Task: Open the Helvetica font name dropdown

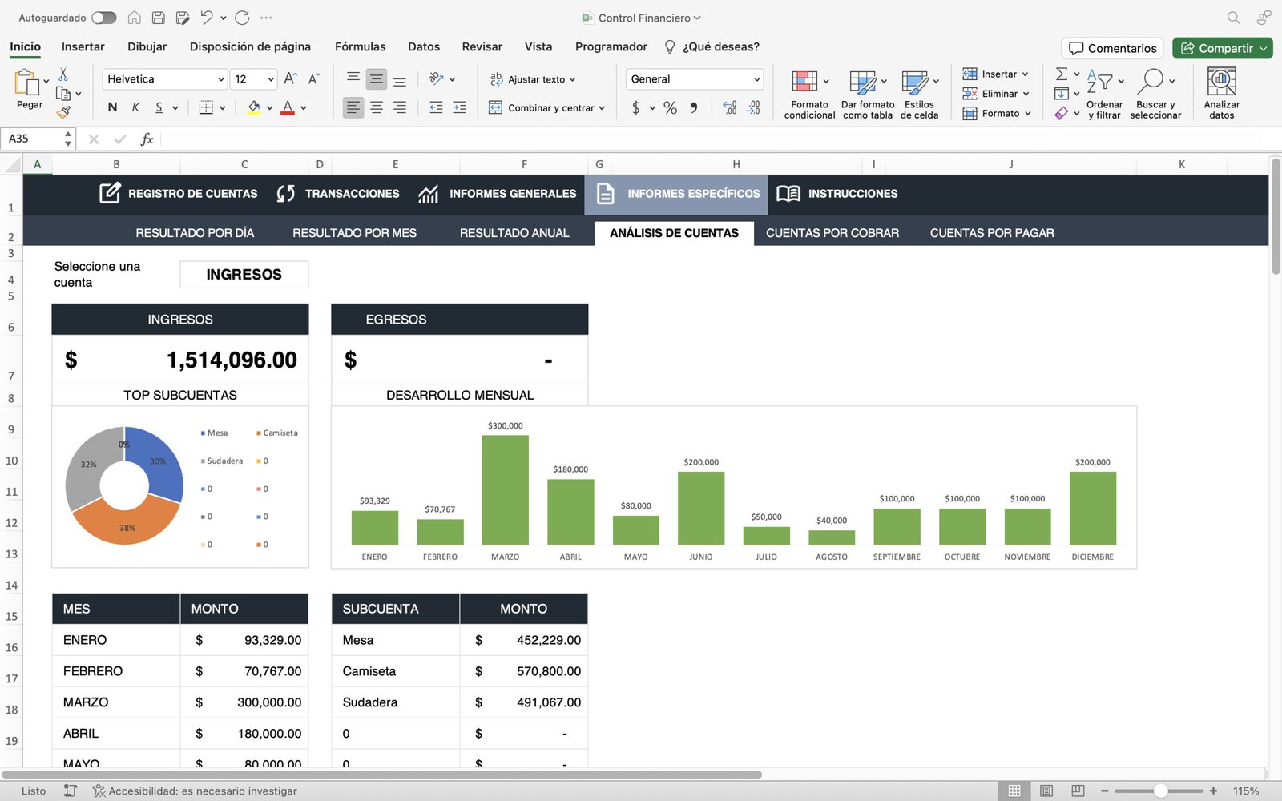Action: (220, 79)
